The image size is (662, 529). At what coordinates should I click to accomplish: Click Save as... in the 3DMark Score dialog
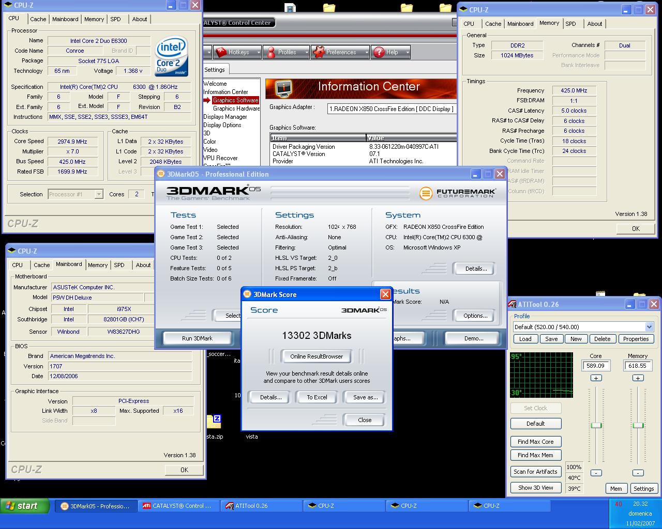[x=366, y=397]
